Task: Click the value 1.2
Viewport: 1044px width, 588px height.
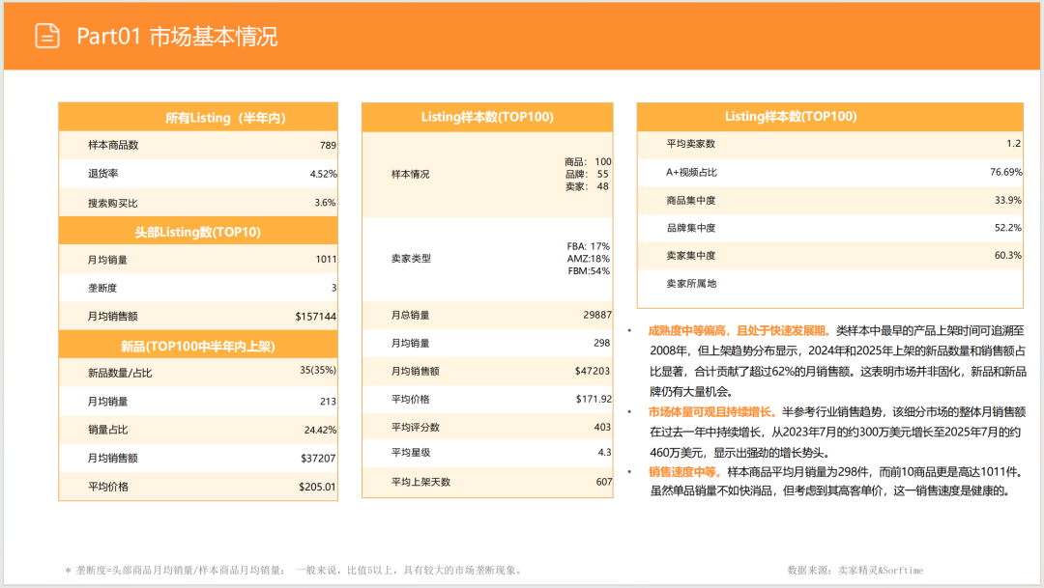Action: (x=1013, y=143)
